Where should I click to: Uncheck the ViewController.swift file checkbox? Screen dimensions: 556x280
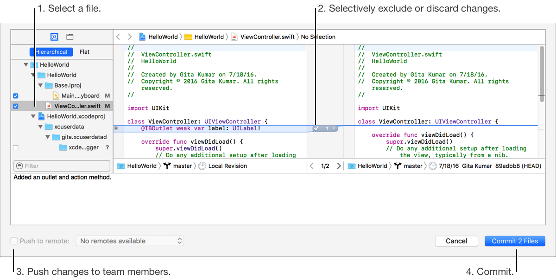(16, 106)
